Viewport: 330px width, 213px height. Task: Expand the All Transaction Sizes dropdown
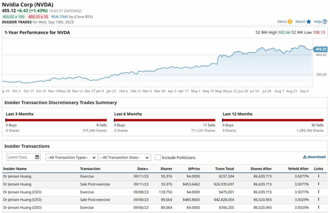[125, 157]
